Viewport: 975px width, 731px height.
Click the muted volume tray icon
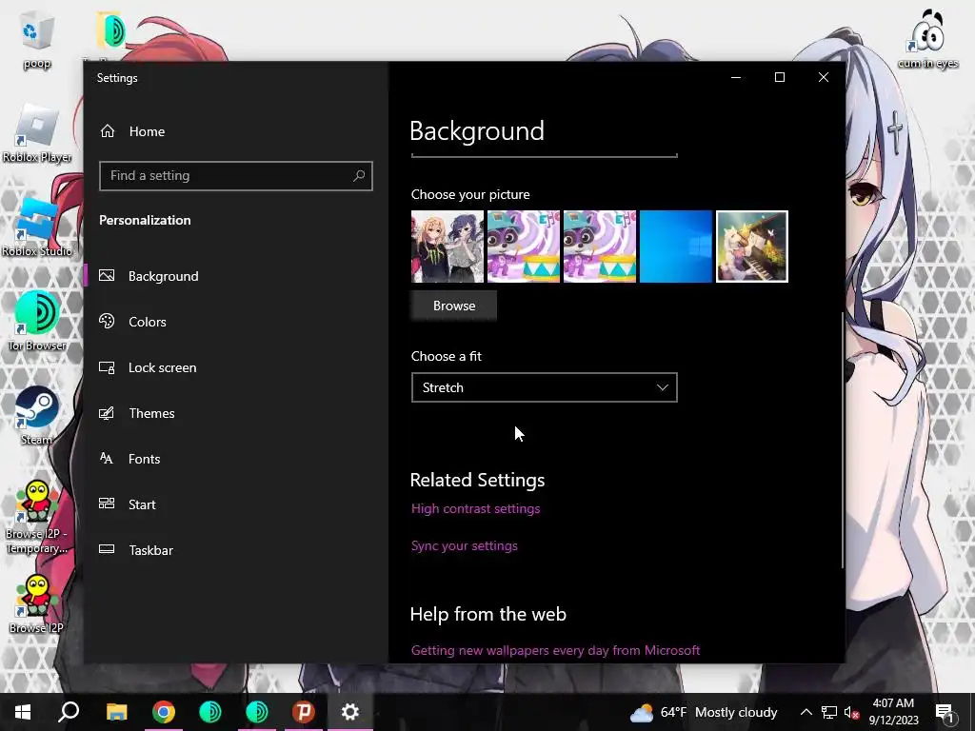852,712
